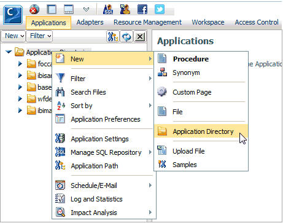Choose File from the New submenu
This screenshot has width=283, height=223.
coord(201,112)
